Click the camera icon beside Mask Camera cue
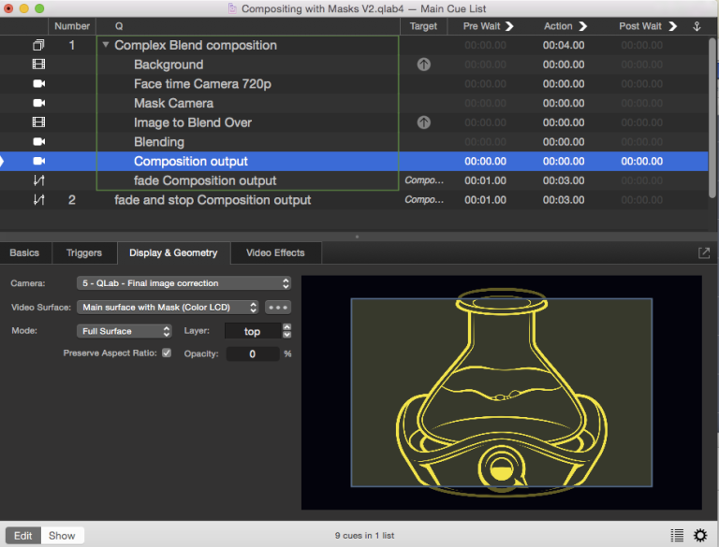Image resolution: width=719 pixels, height=547 pixels. coord(38,103)
